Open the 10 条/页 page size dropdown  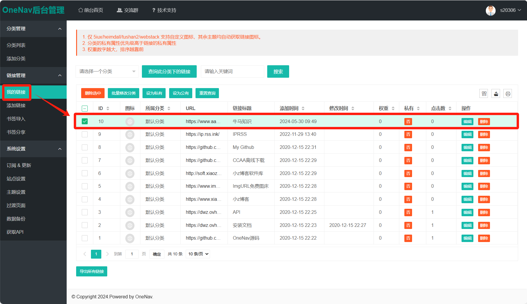point(198,254)
